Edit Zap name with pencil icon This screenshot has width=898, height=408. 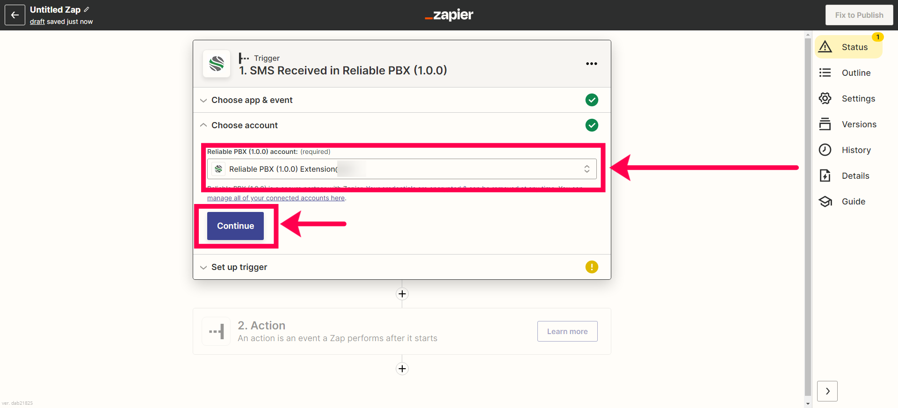click(87, 9)
